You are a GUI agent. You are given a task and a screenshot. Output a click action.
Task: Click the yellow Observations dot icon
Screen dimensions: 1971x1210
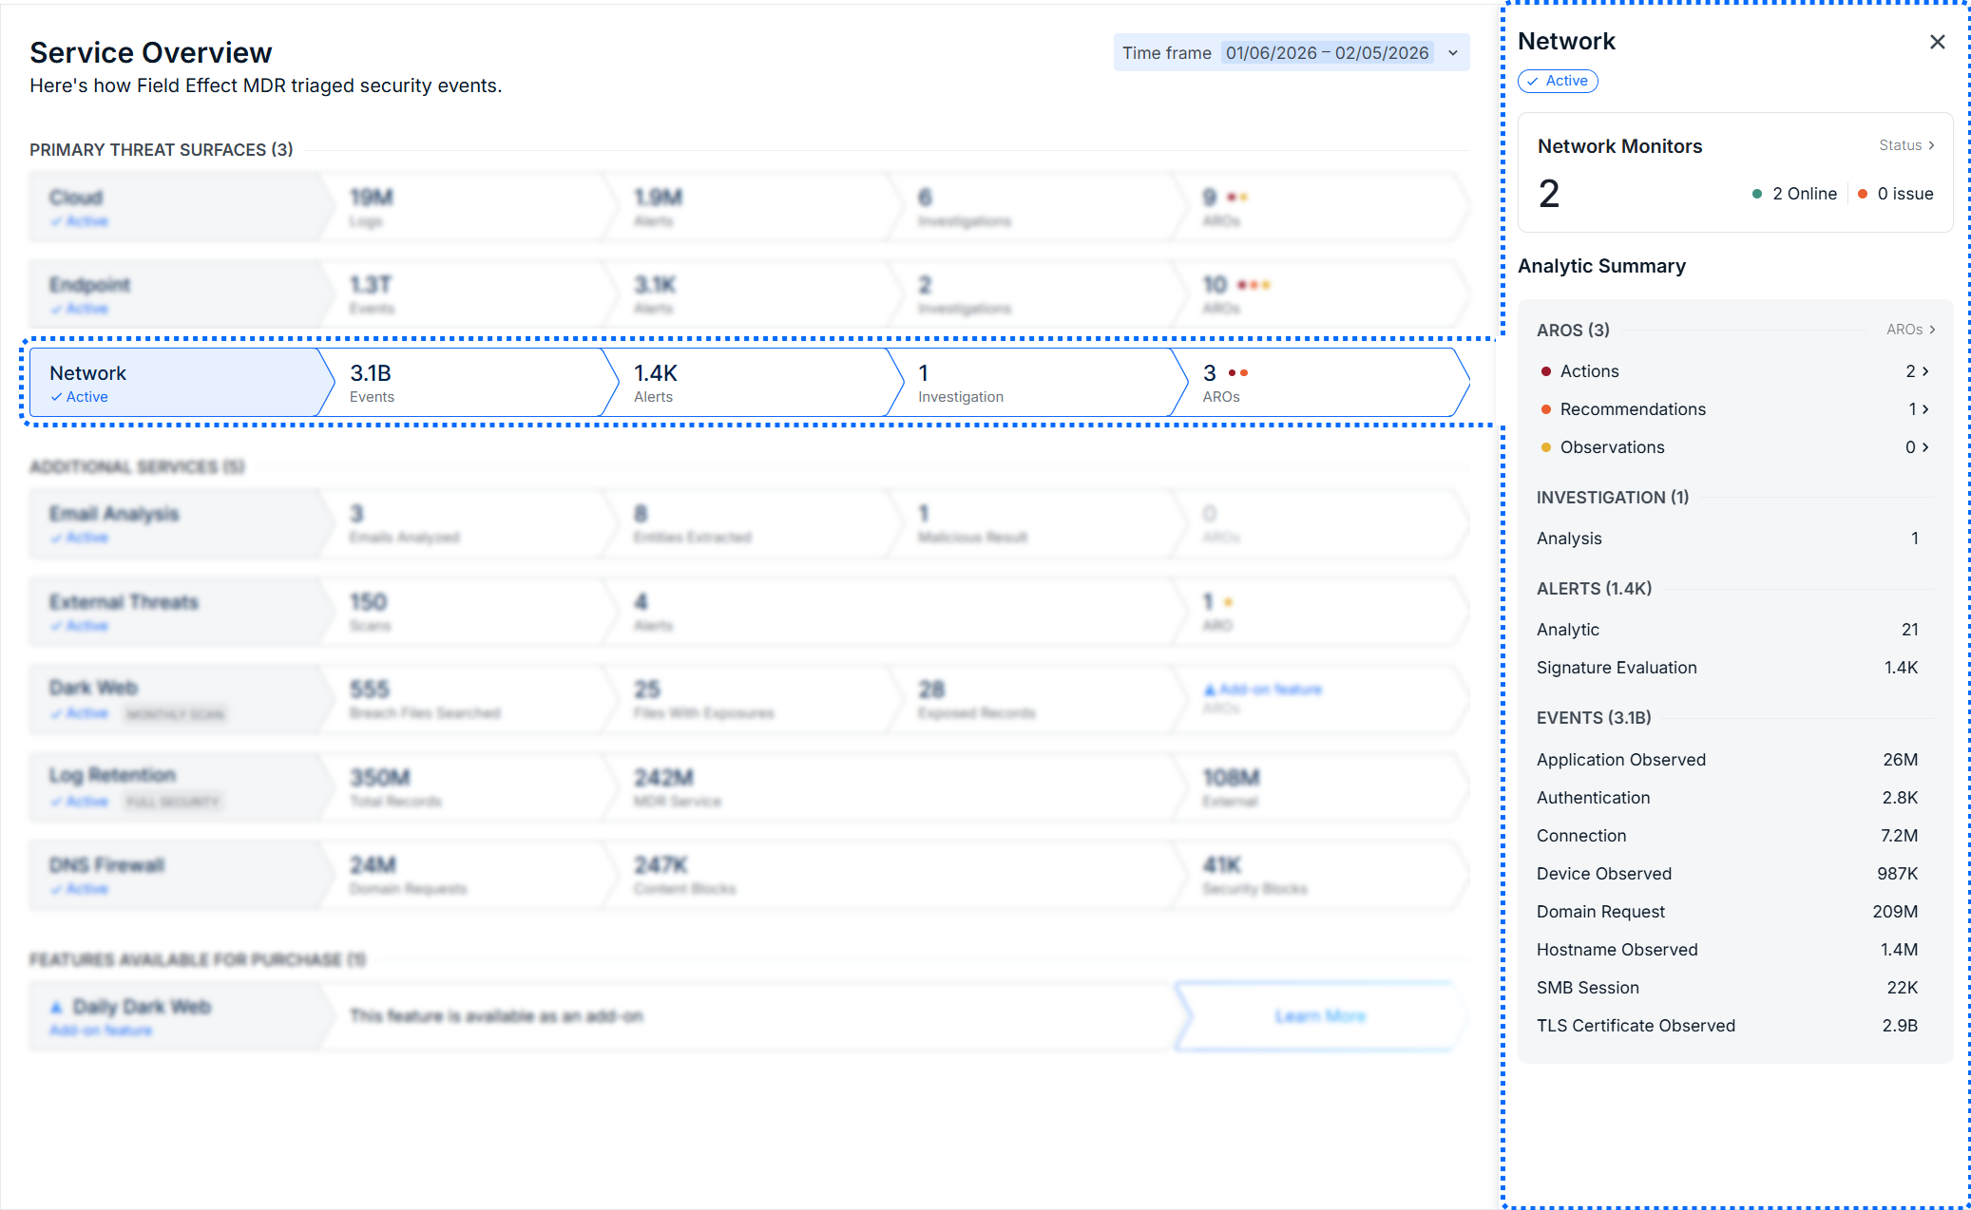1546,447
